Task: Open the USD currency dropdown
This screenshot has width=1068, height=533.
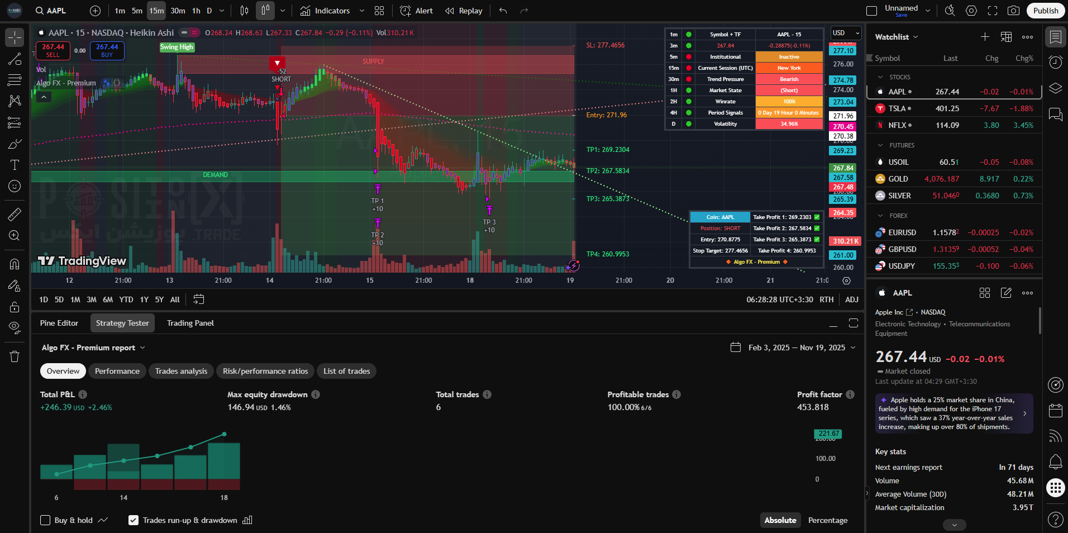Action: click(x=846, y=33)
